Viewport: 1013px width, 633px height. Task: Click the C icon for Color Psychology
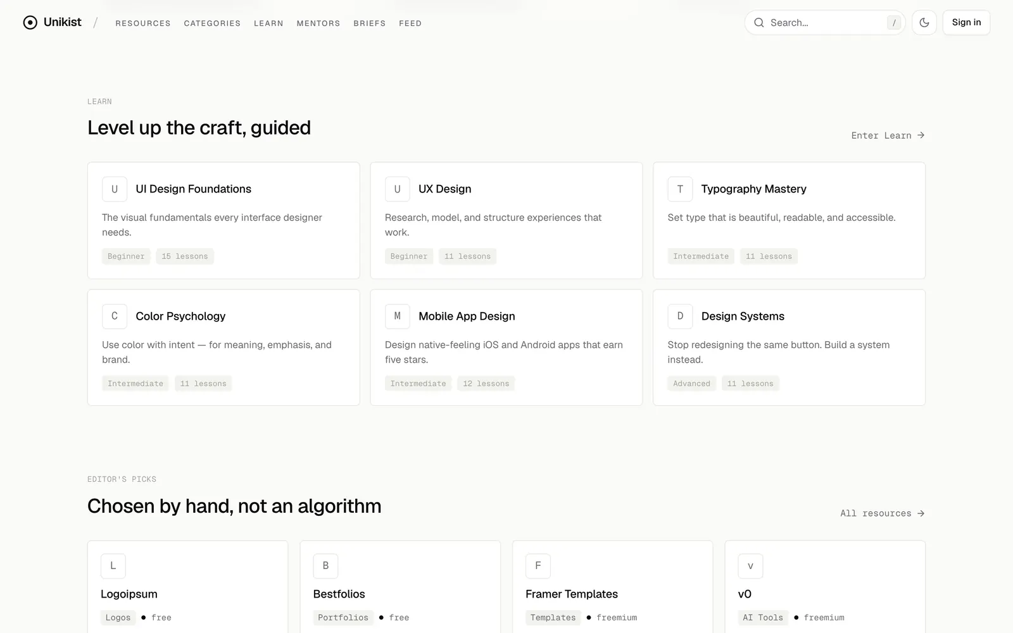pos(115,316)
